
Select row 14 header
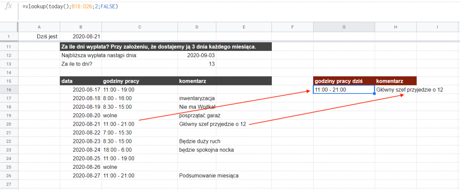pos(9,72)
